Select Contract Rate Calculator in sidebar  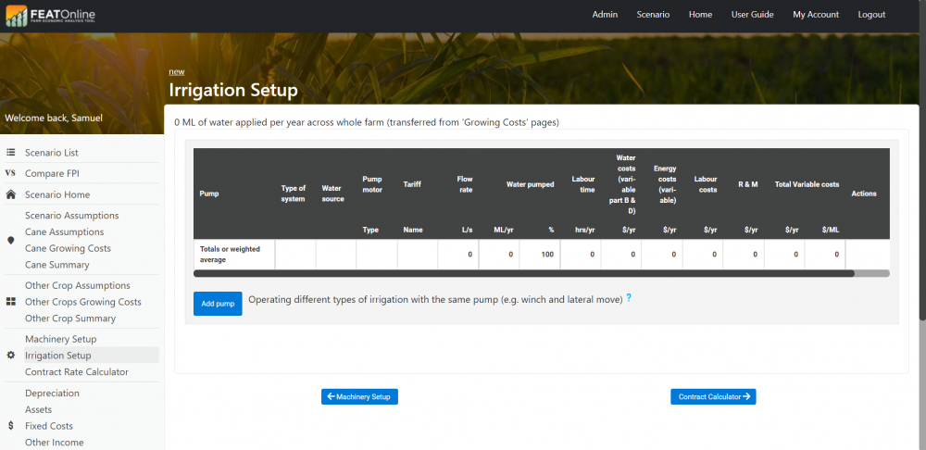click(76, 371)
